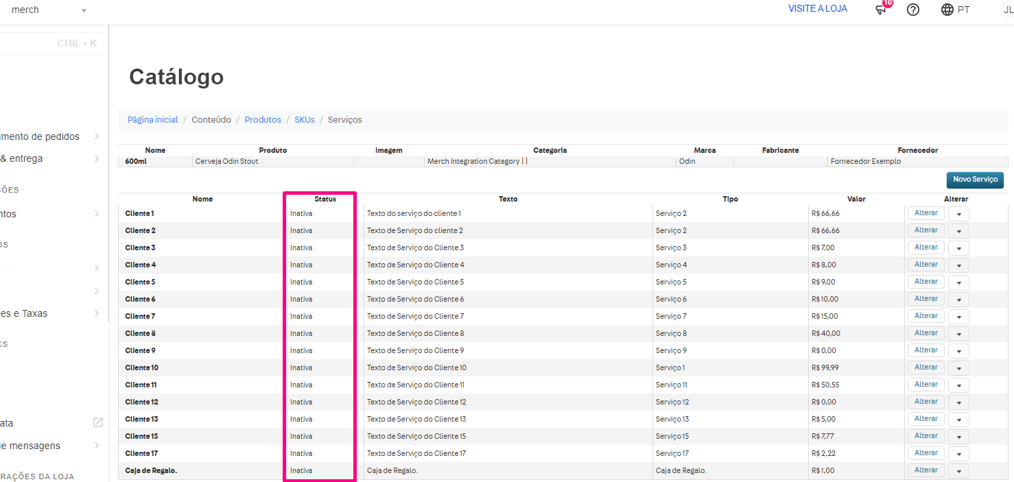Open the merch account dropdown
Viewport: 1014px width, 482px height.
pos(84,10)
